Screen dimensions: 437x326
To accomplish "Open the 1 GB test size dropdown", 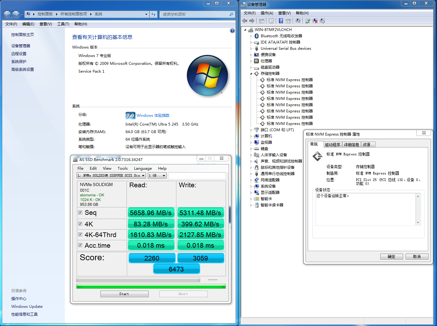I will pyautogui.click(x=157, y=175).
